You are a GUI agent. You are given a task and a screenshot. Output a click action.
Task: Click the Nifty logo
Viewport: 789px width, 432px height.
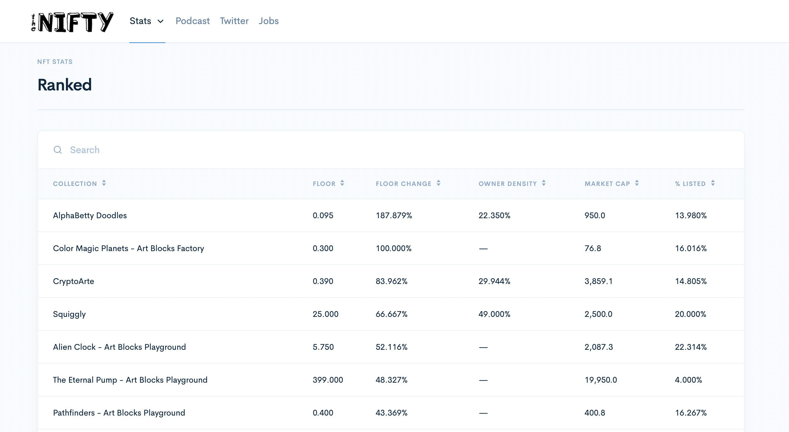click(x=72, y=22)
